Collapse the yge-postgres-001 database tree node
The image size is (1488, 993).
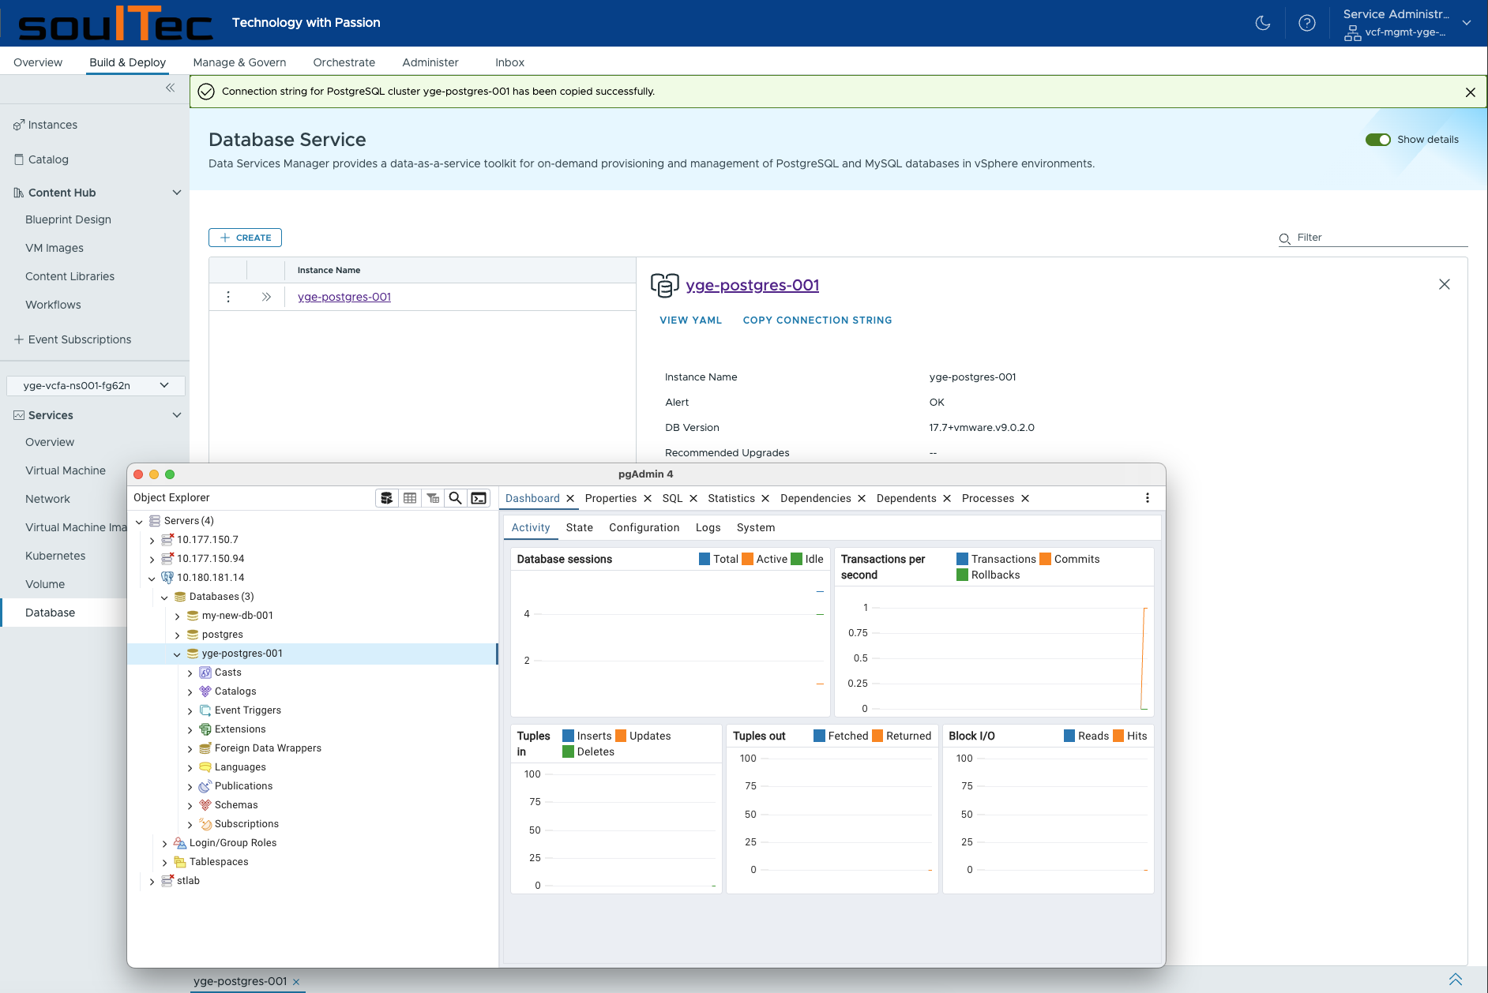click(x=177, y=654)
